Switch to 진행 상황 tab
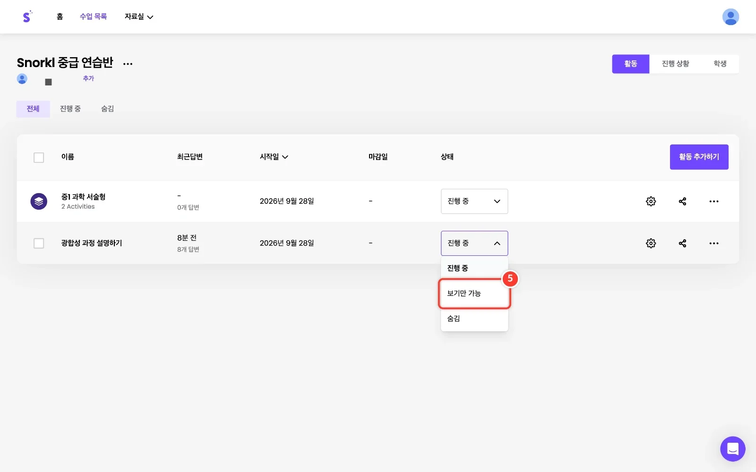This screenshot has height=472, width=756. [x=675, y=64]
